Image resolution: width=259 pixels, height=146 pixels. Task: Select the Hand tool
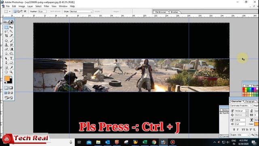[6, 72]
